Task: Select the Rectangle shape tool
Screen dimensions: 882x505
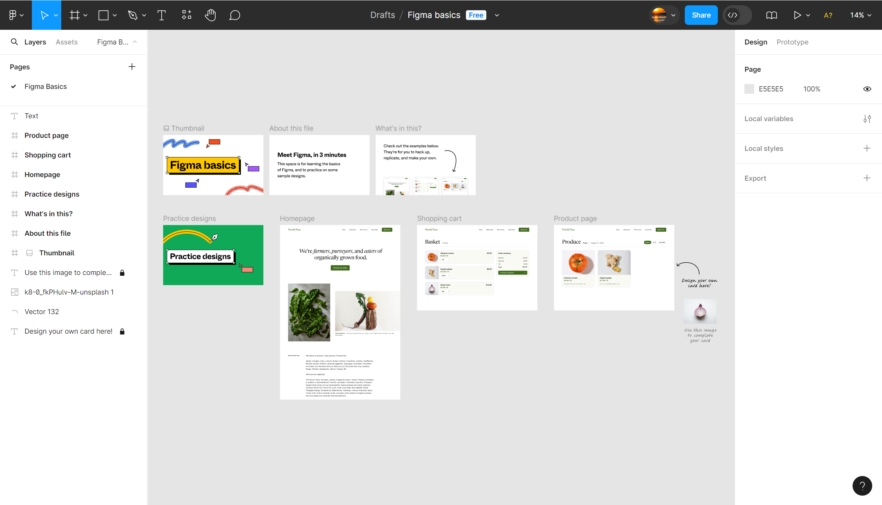Action: 104,15
